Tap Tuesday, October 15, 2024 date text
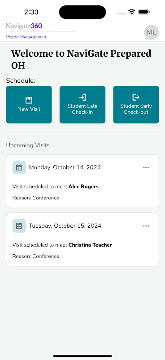 [x=65, y=226]
